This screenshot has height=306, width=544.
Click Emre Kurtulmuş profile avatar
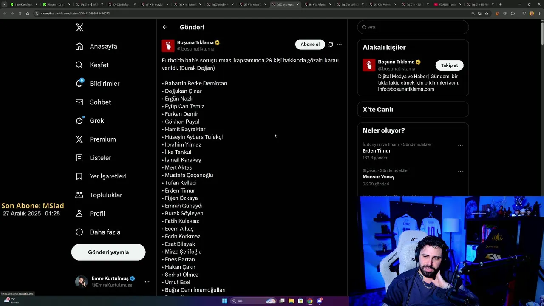81,281
